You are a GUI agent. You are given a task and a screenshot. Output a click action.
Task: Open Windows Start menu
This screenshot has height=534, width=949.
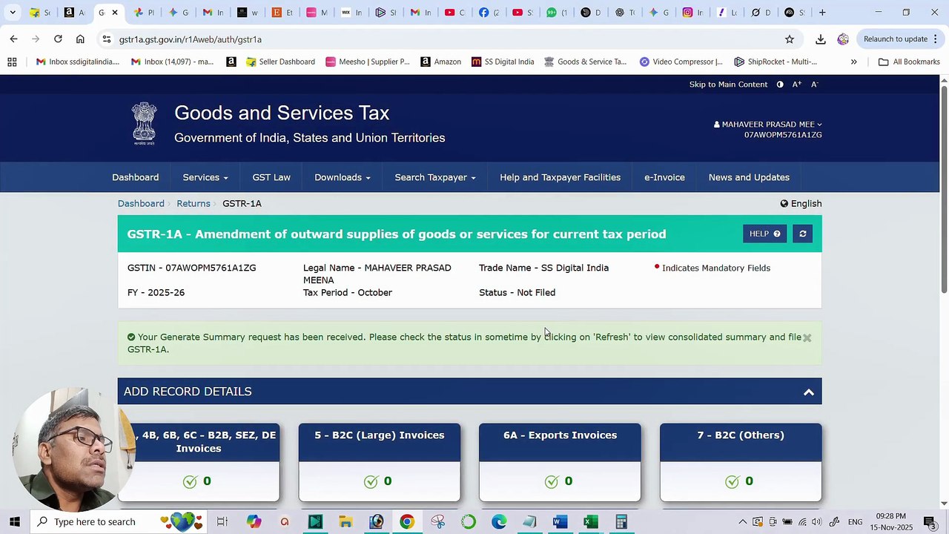point(14,521)
